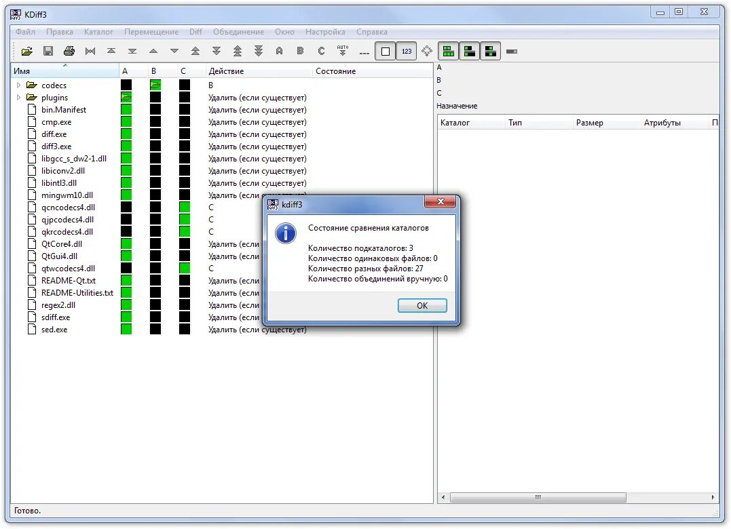Screen dimensions: 731x529
Task: Click green B folder square in codecs row
Action: click(x=155, y=85)
